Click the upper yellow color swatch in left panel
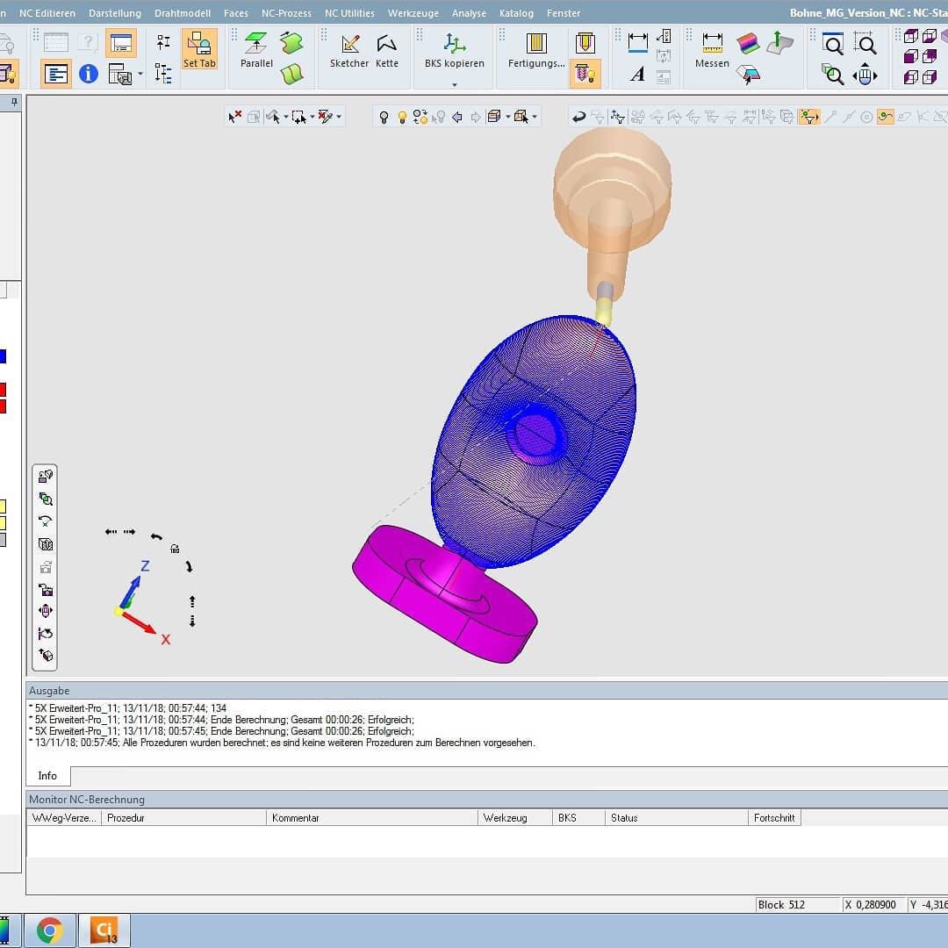 [x=3, y=506]
